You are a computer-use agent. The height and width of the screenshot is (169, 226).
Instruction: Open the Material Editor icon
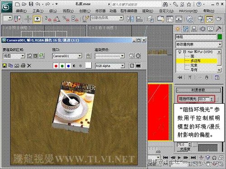(x=189, y=19)
